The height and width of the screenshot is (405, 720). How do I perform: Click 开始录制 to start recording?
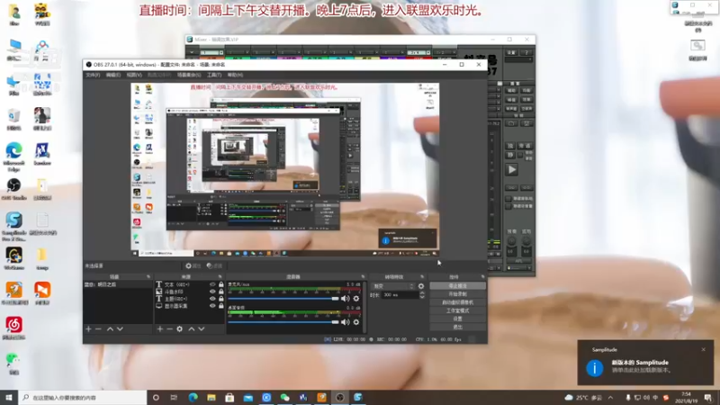pyautogui.click(x=457, y=294)
